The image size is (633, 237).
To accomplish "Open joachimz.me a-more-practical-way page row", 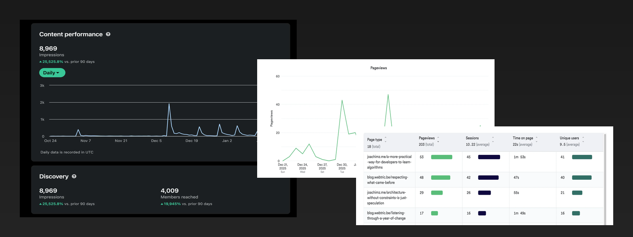I will click(x=389, y=162).
